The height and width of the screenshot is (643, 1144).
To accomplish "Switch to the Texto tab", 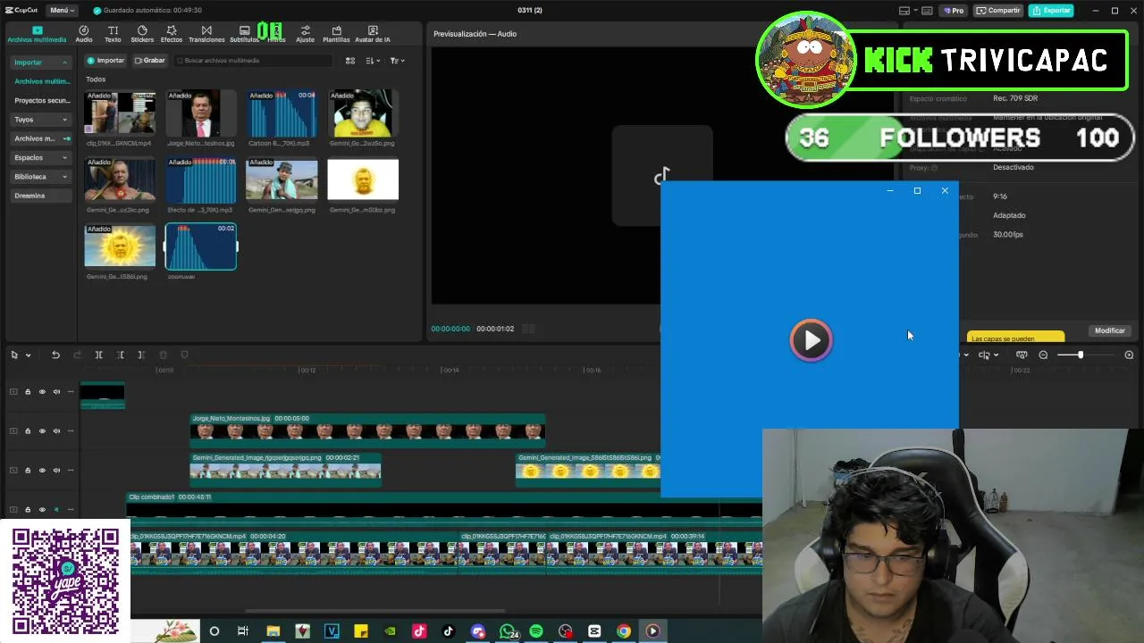I will point(113,34).
